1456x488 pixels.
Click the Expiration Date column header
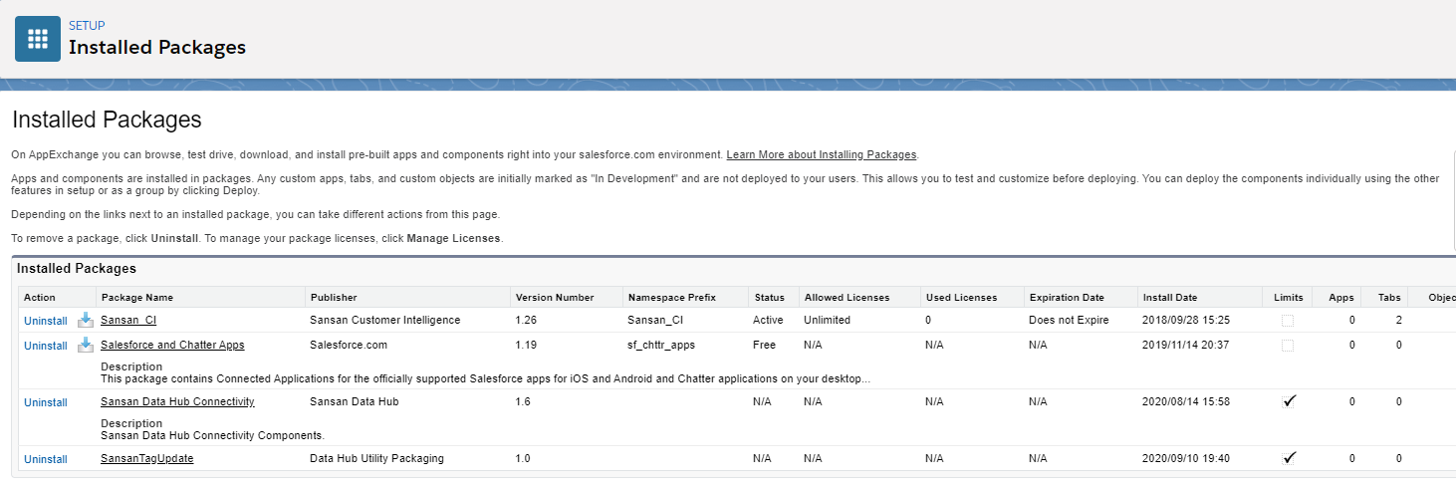tap(1067, 297)
